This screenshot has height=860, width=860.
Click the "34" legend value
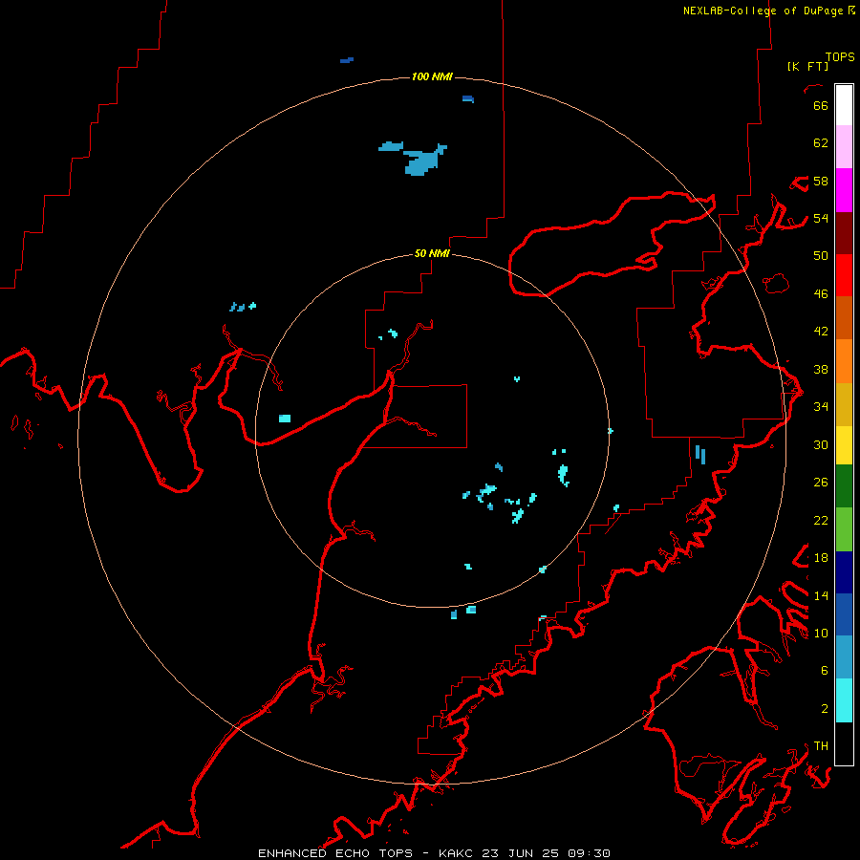click(821, 407)
